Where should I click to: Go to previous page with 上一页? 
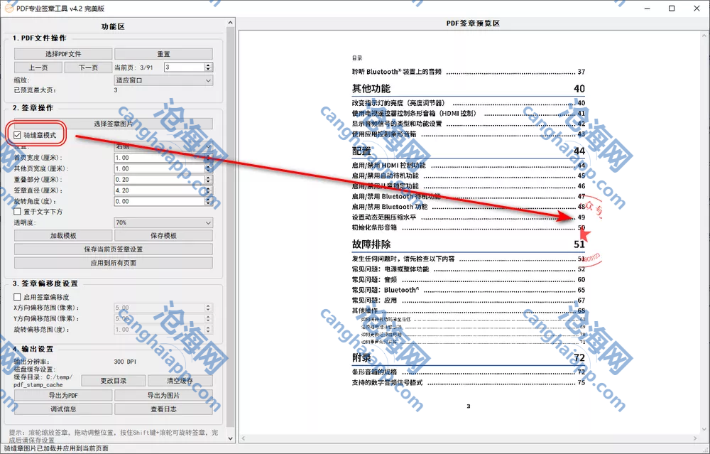[x=38, y=67]
